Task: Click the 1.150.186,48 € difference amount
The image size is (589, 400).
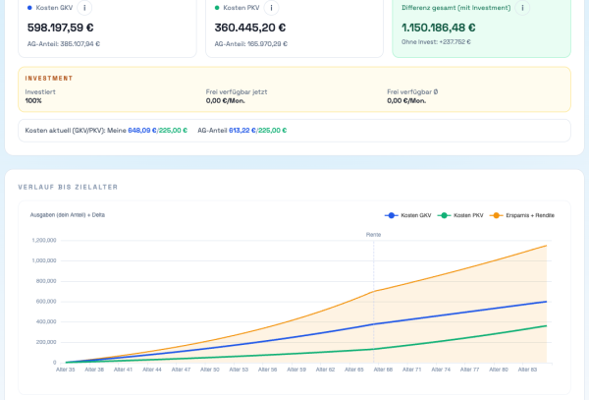Action: [438, 28]
